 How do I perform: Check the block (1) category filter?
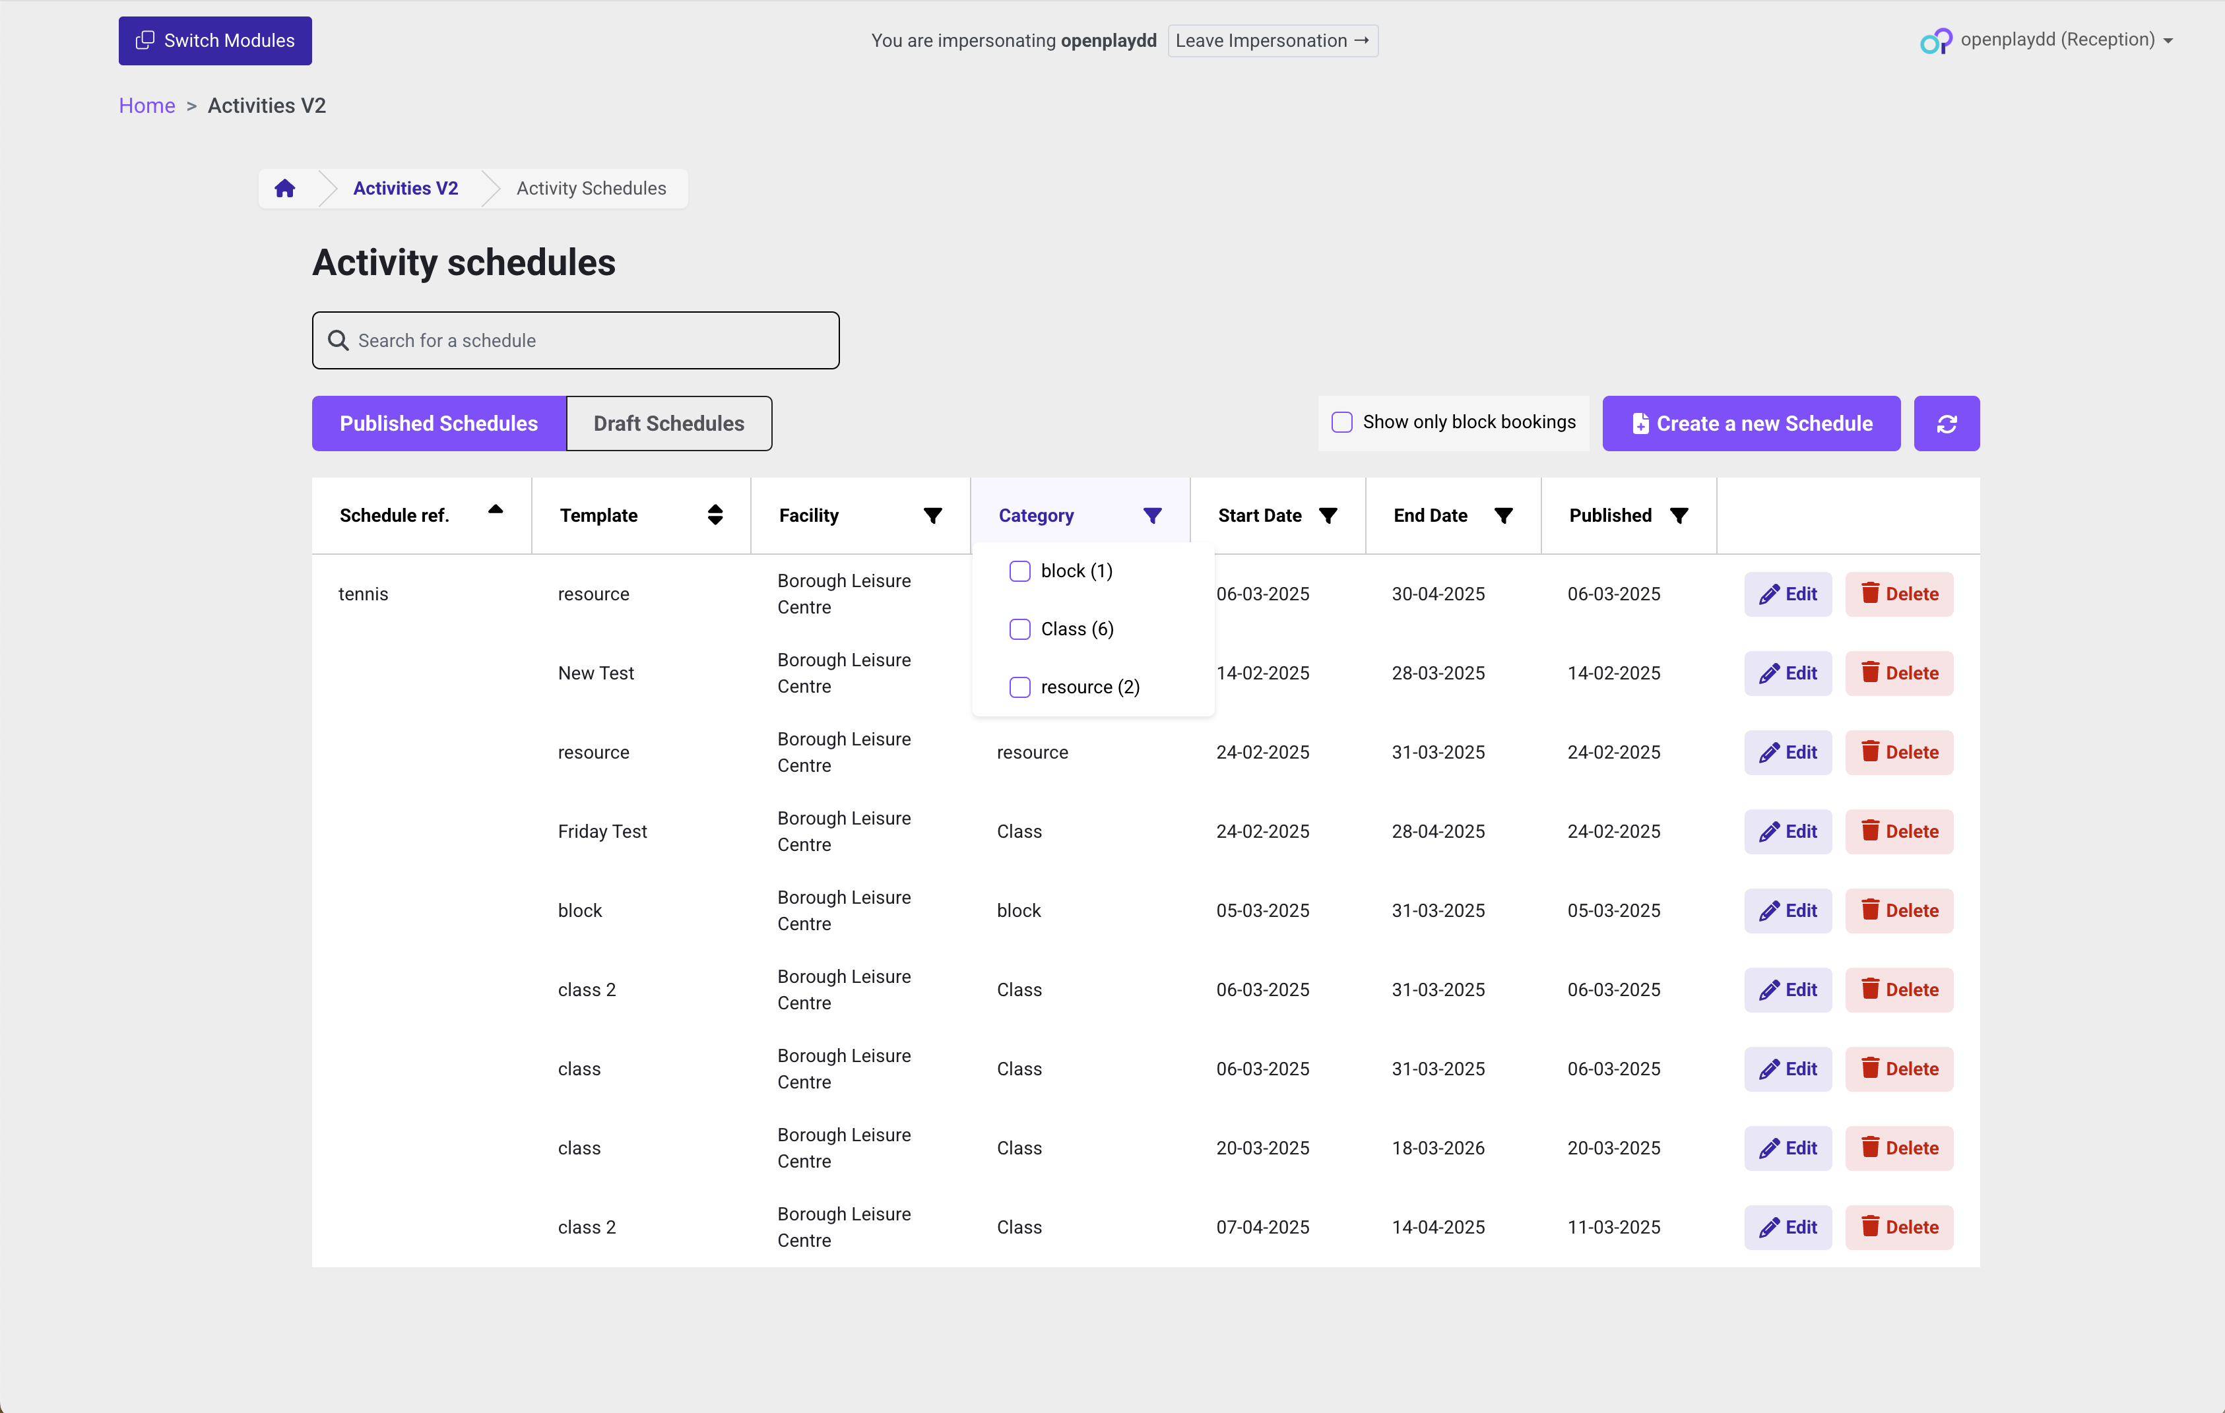[1020, 571]
